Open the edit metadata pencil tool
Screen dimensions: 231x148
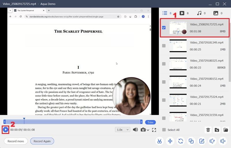point(202,141)
